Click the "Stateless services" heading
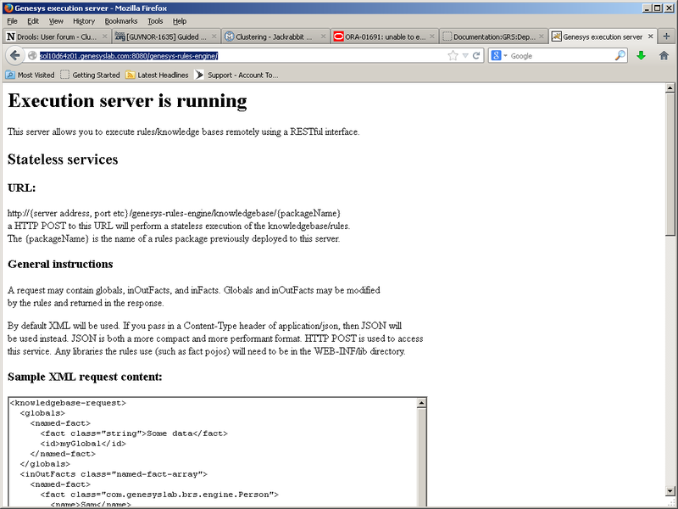Viewport: 678px width, 509px height. [63, 159]
